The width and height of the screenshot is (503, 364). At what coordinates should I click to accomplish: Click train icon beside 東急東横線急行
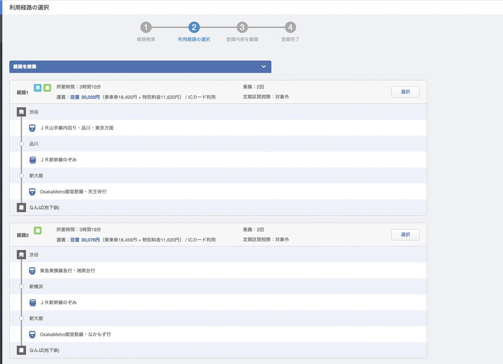tap(32, 270)
